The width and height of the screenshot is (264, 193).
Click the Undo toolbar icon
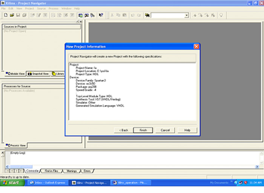point(133,15)
